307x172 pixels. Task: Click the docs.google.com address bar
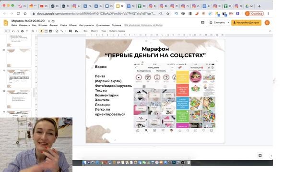click(x=96, y=14)
